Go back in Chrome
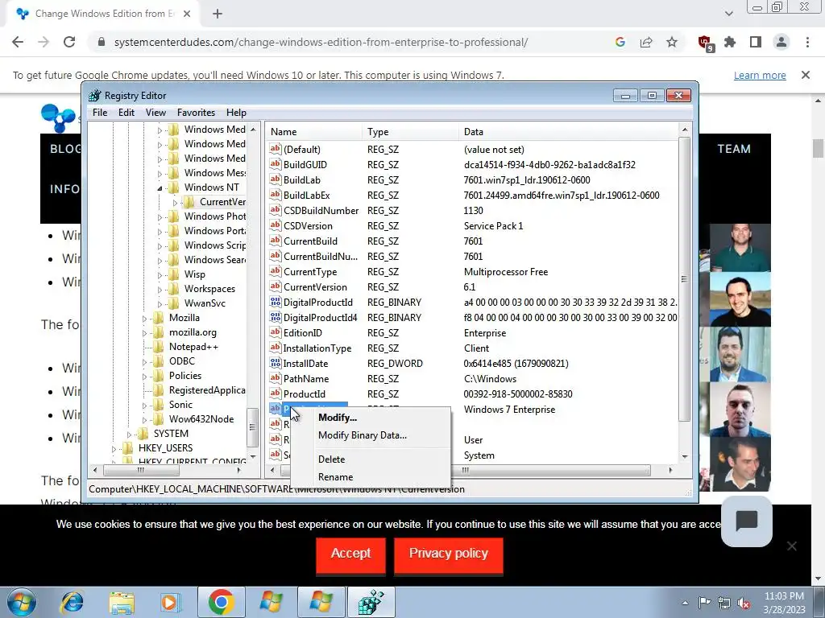Image resolution: width=825 pixels, height=618 pixels. pos(18,42)
